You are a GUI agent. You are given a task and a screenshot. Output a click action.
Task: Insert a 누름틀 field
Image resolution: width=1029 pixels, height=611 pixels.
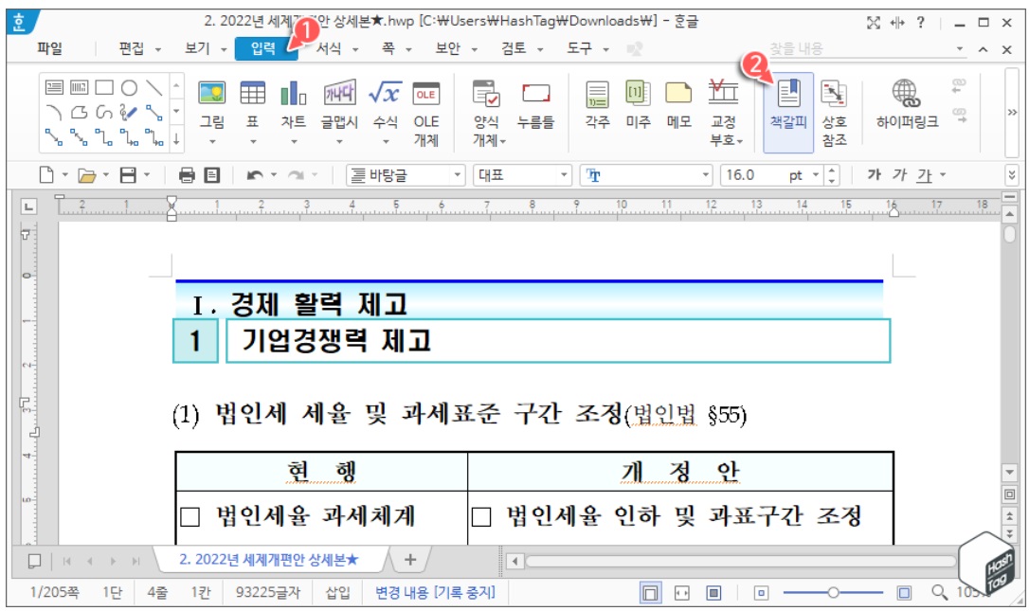pyautogui.click(x=535, y=93)
